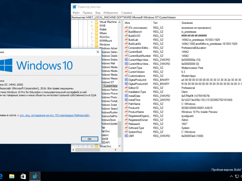Open the Файл menu
Viewport: 242px width, 181px height.
[x=76, y=13]
